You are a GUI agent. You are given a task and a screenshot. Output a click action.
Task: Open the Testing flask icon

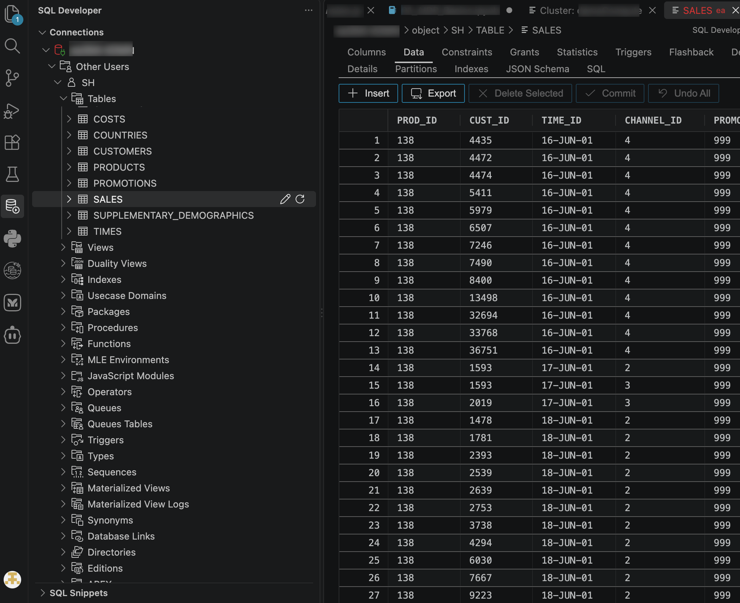point(12,174)
